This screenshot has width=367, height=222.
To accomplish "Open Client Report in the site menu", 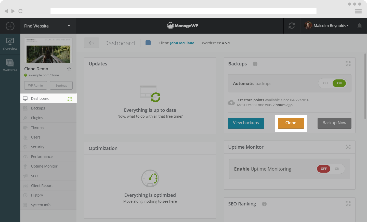I will [48, 186].
